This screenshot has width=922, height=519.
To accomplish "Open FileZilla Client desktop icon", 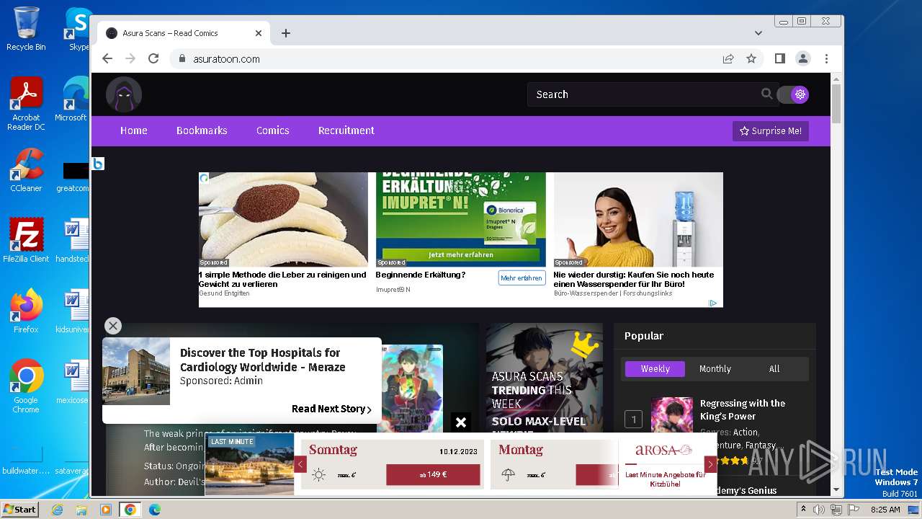I will [26, 241].
